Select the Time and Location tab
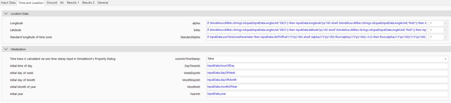451x103 pixels. click(31, 3)
